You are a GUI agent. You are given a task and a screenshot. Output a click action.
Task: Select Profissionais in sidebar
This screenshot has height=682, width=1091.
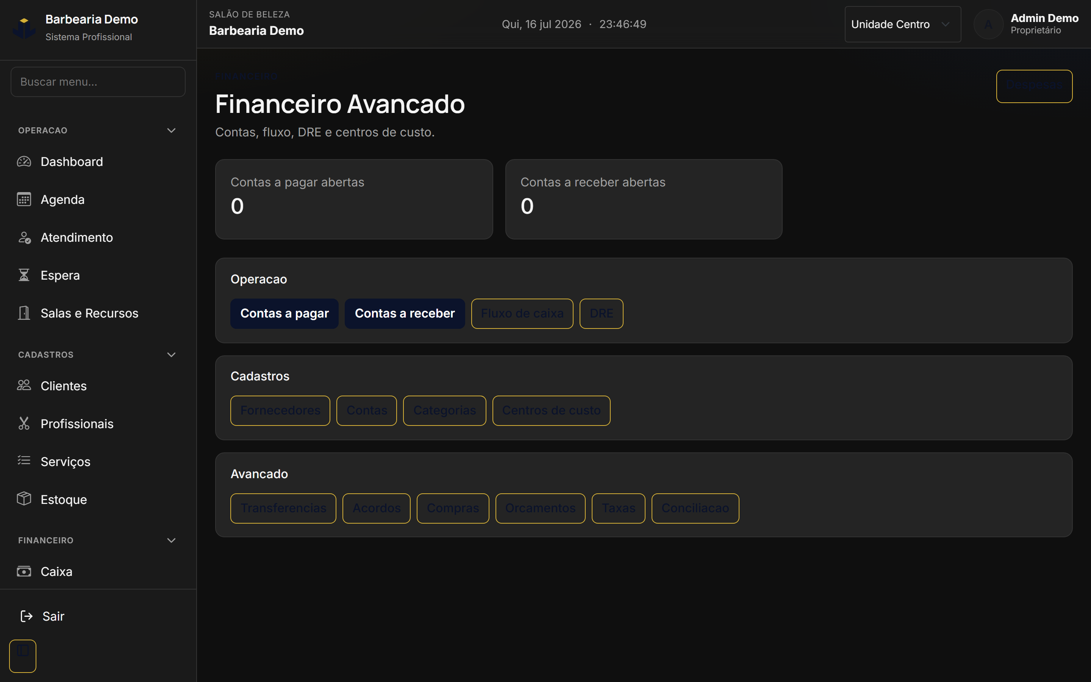98,424
